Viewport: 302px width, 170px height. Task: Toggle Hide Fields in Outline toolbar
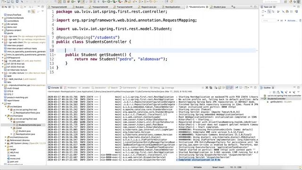click(282, 93)
